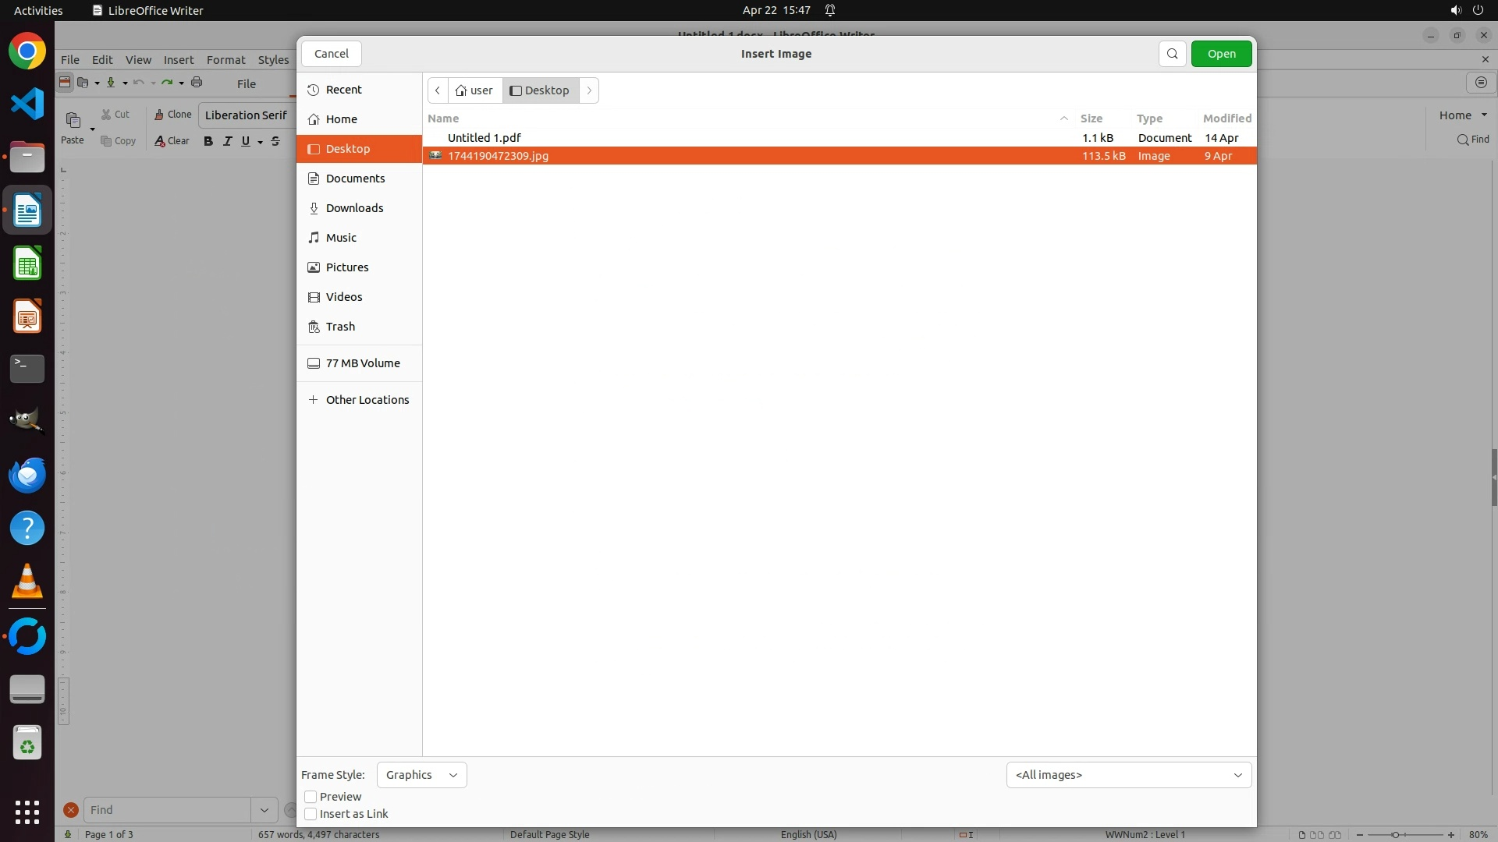
Task: Open the Insert menu
Action: click(x=179, y=60)
